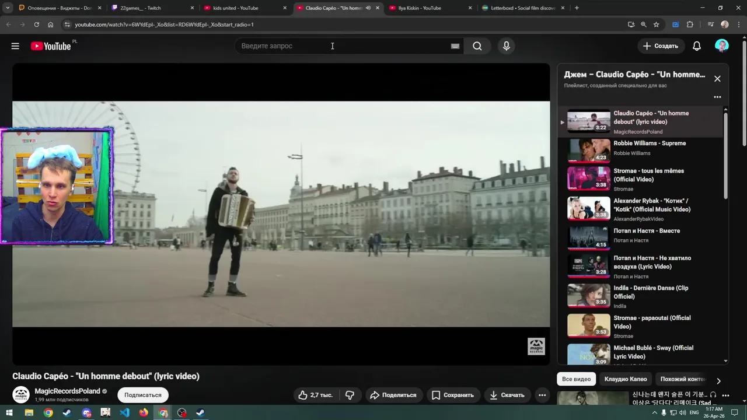Select the Клаудио Капео filter chip
The height and width of the screenshot is (420, 747).
point(626,379)
